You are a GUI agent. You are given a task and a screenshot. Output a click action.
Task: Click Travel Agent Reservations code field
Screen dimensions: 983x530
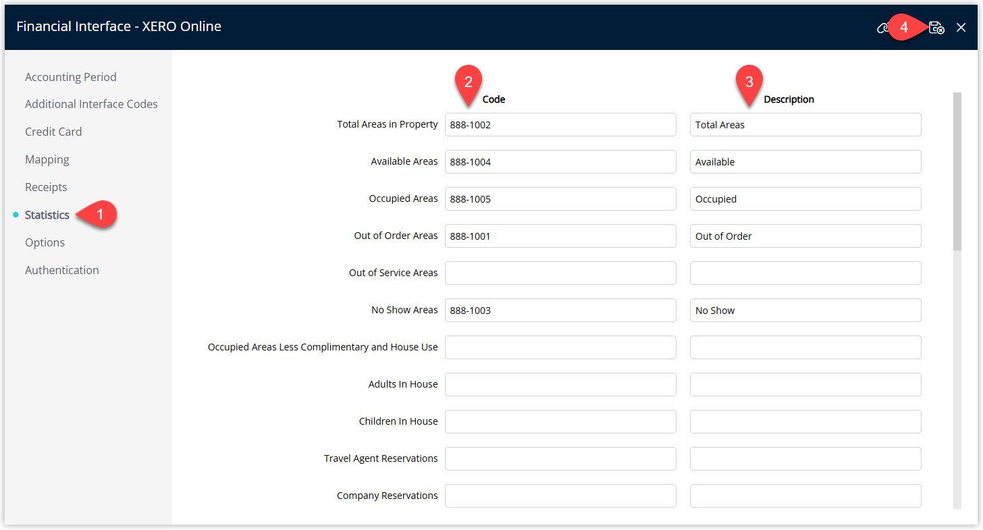pyautogui.click(x=560, y=458)
